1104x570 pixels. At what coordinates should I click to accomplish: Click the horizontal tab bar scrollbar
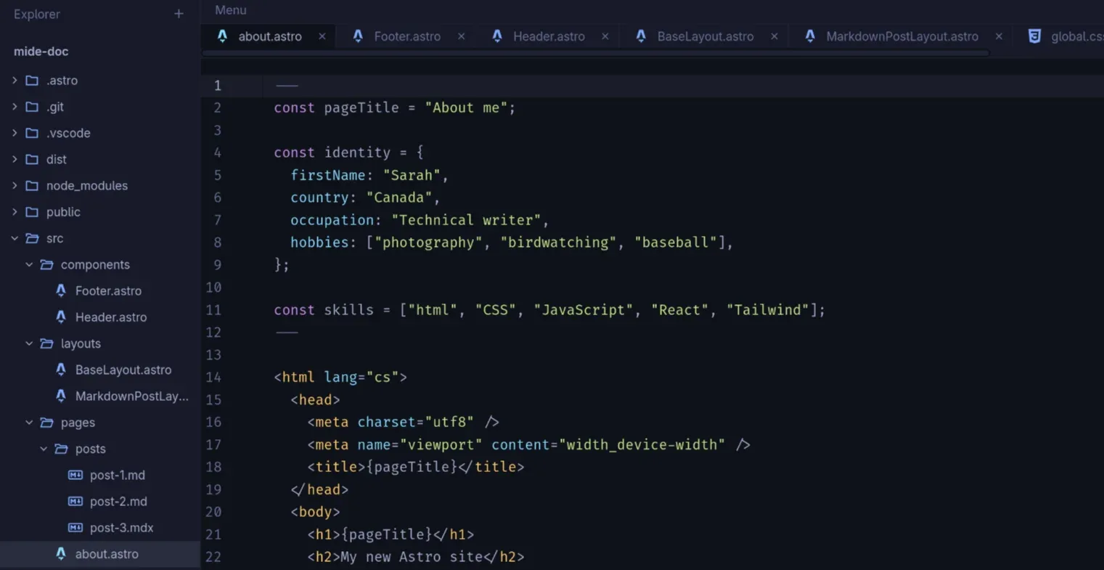point(595,53)
